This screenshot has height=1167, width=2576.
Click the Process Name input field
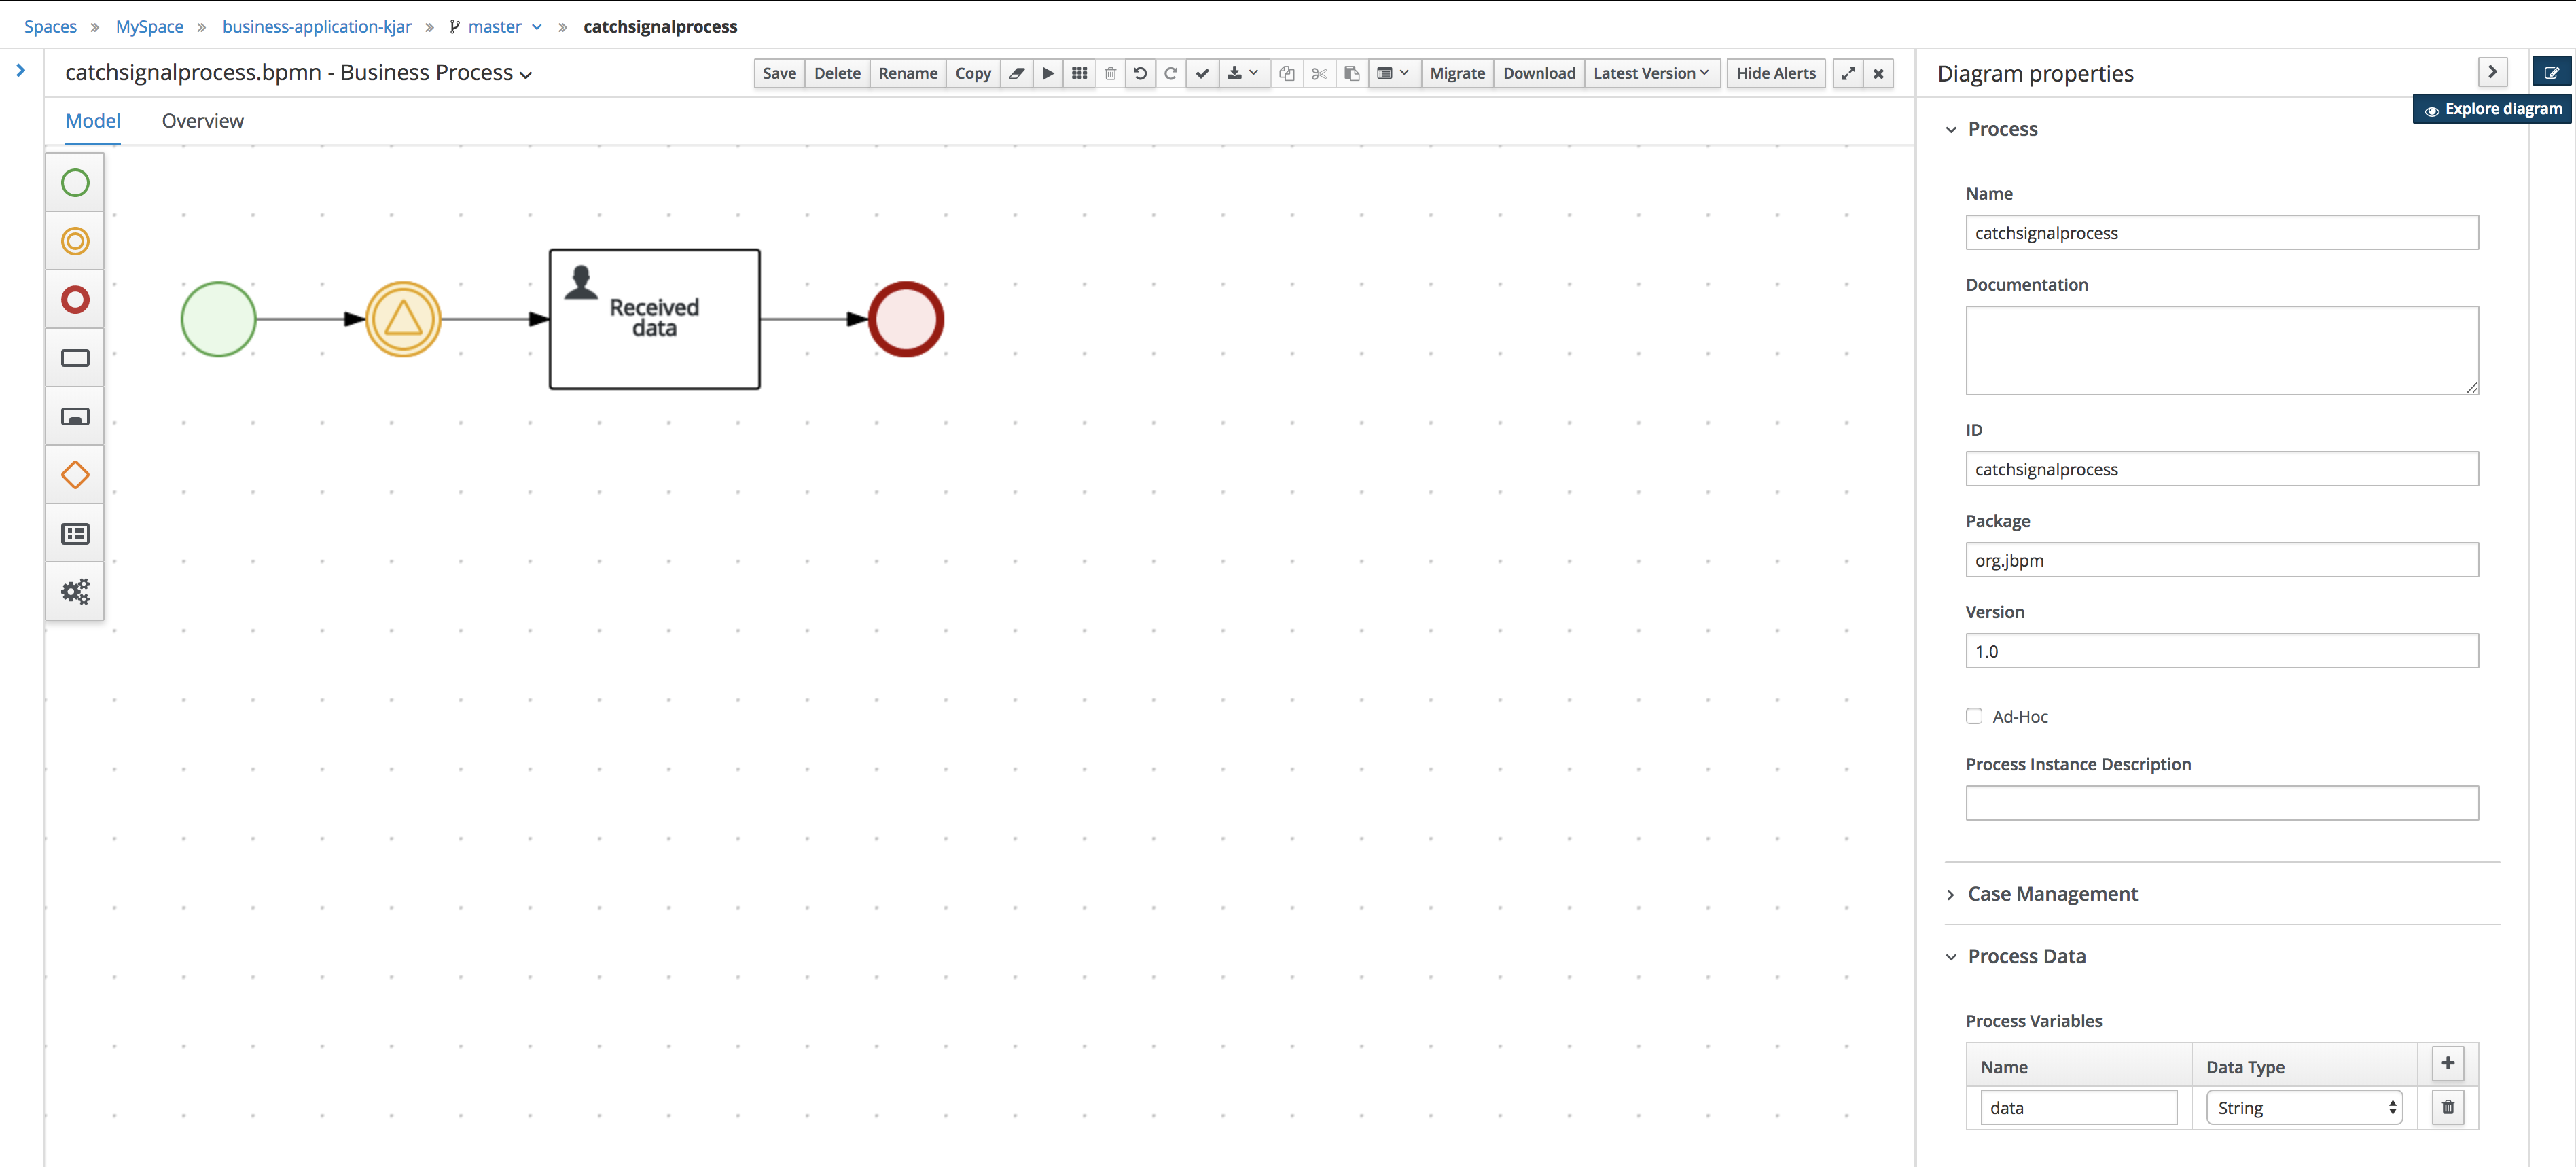coord(2223,232)
